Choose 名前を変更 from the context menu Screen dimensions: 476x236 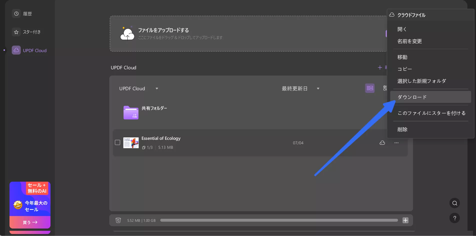coord(430,41)
